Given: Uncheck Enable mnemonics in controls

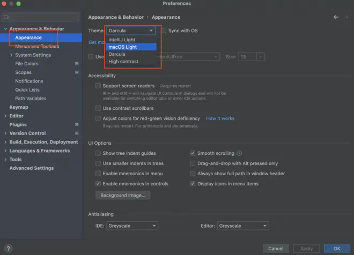Looking at the screenshot, I should 98,184.
